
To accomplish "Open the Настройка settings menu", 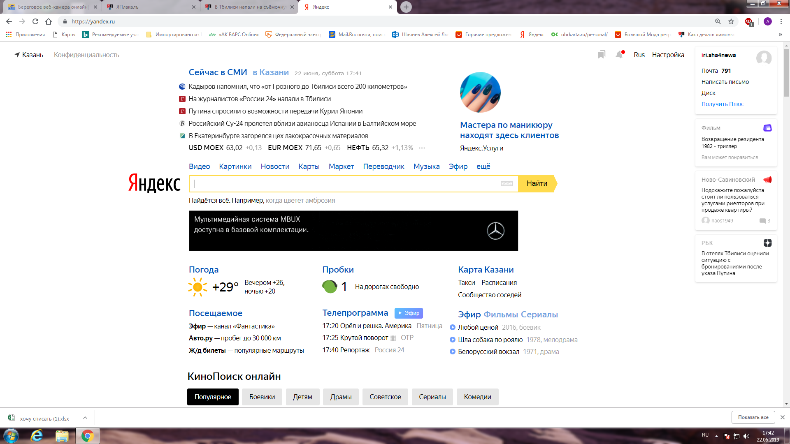I will pyautogui.click(x=668, y=55).
